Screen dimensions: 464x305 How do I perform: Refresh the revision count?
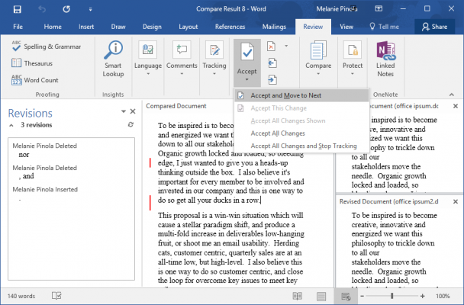[130, 125]
